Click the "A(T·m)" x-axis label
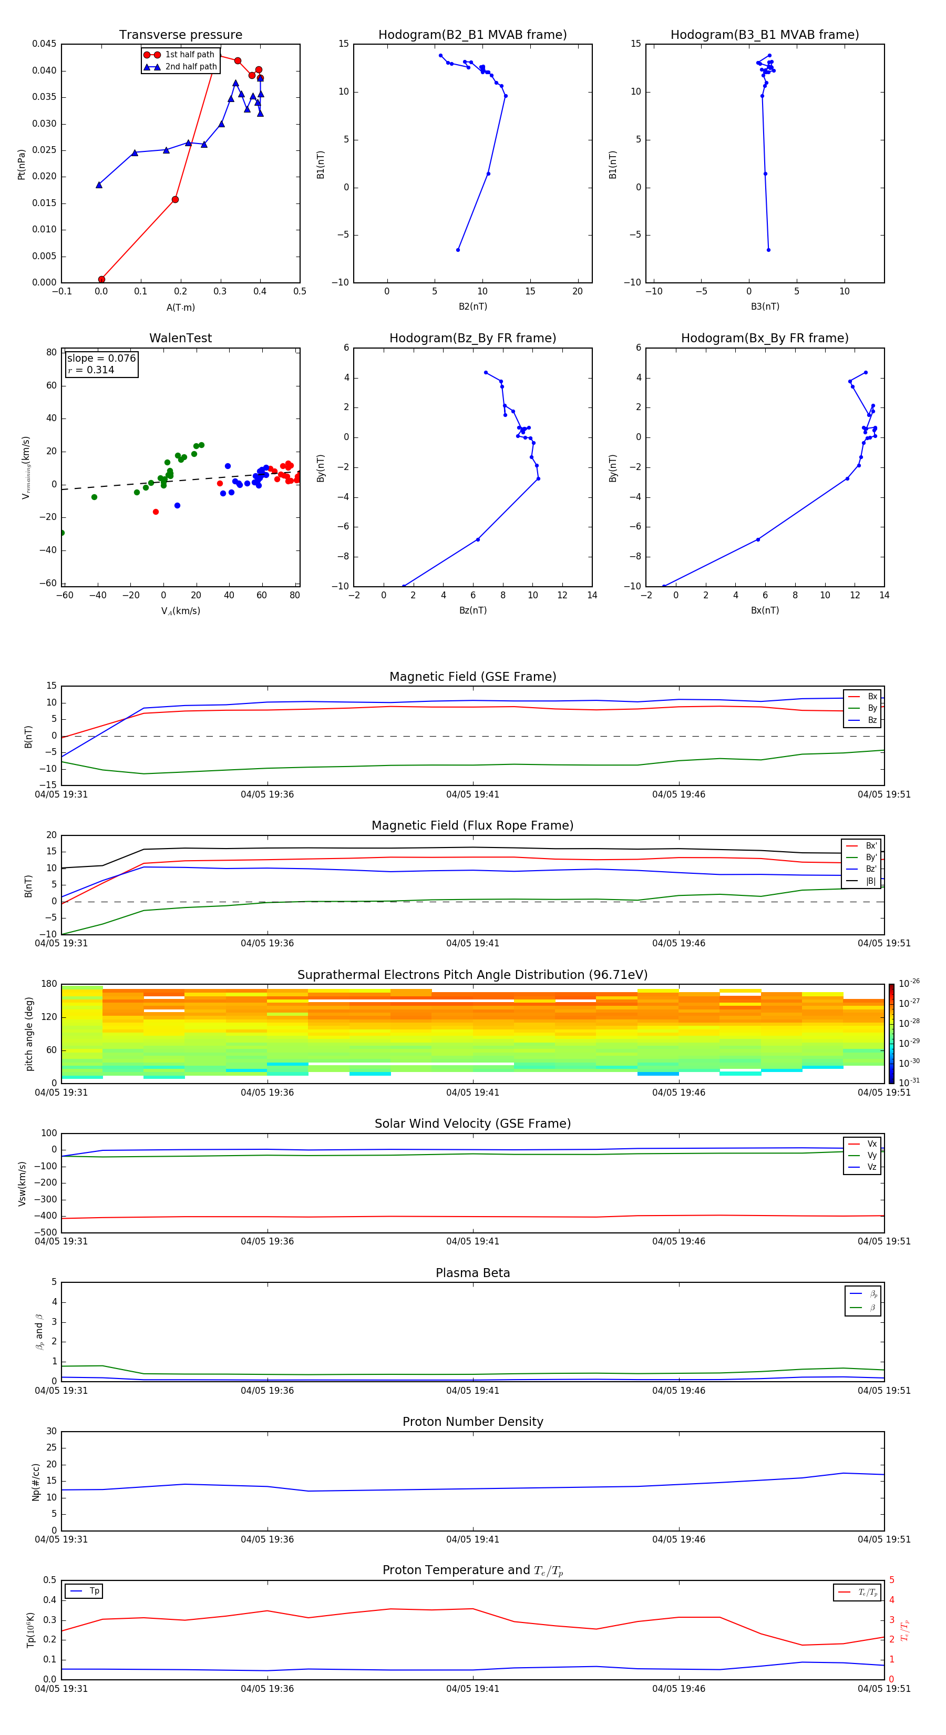This screenshot has height=1735, width=946. click(x=180, y=308)
